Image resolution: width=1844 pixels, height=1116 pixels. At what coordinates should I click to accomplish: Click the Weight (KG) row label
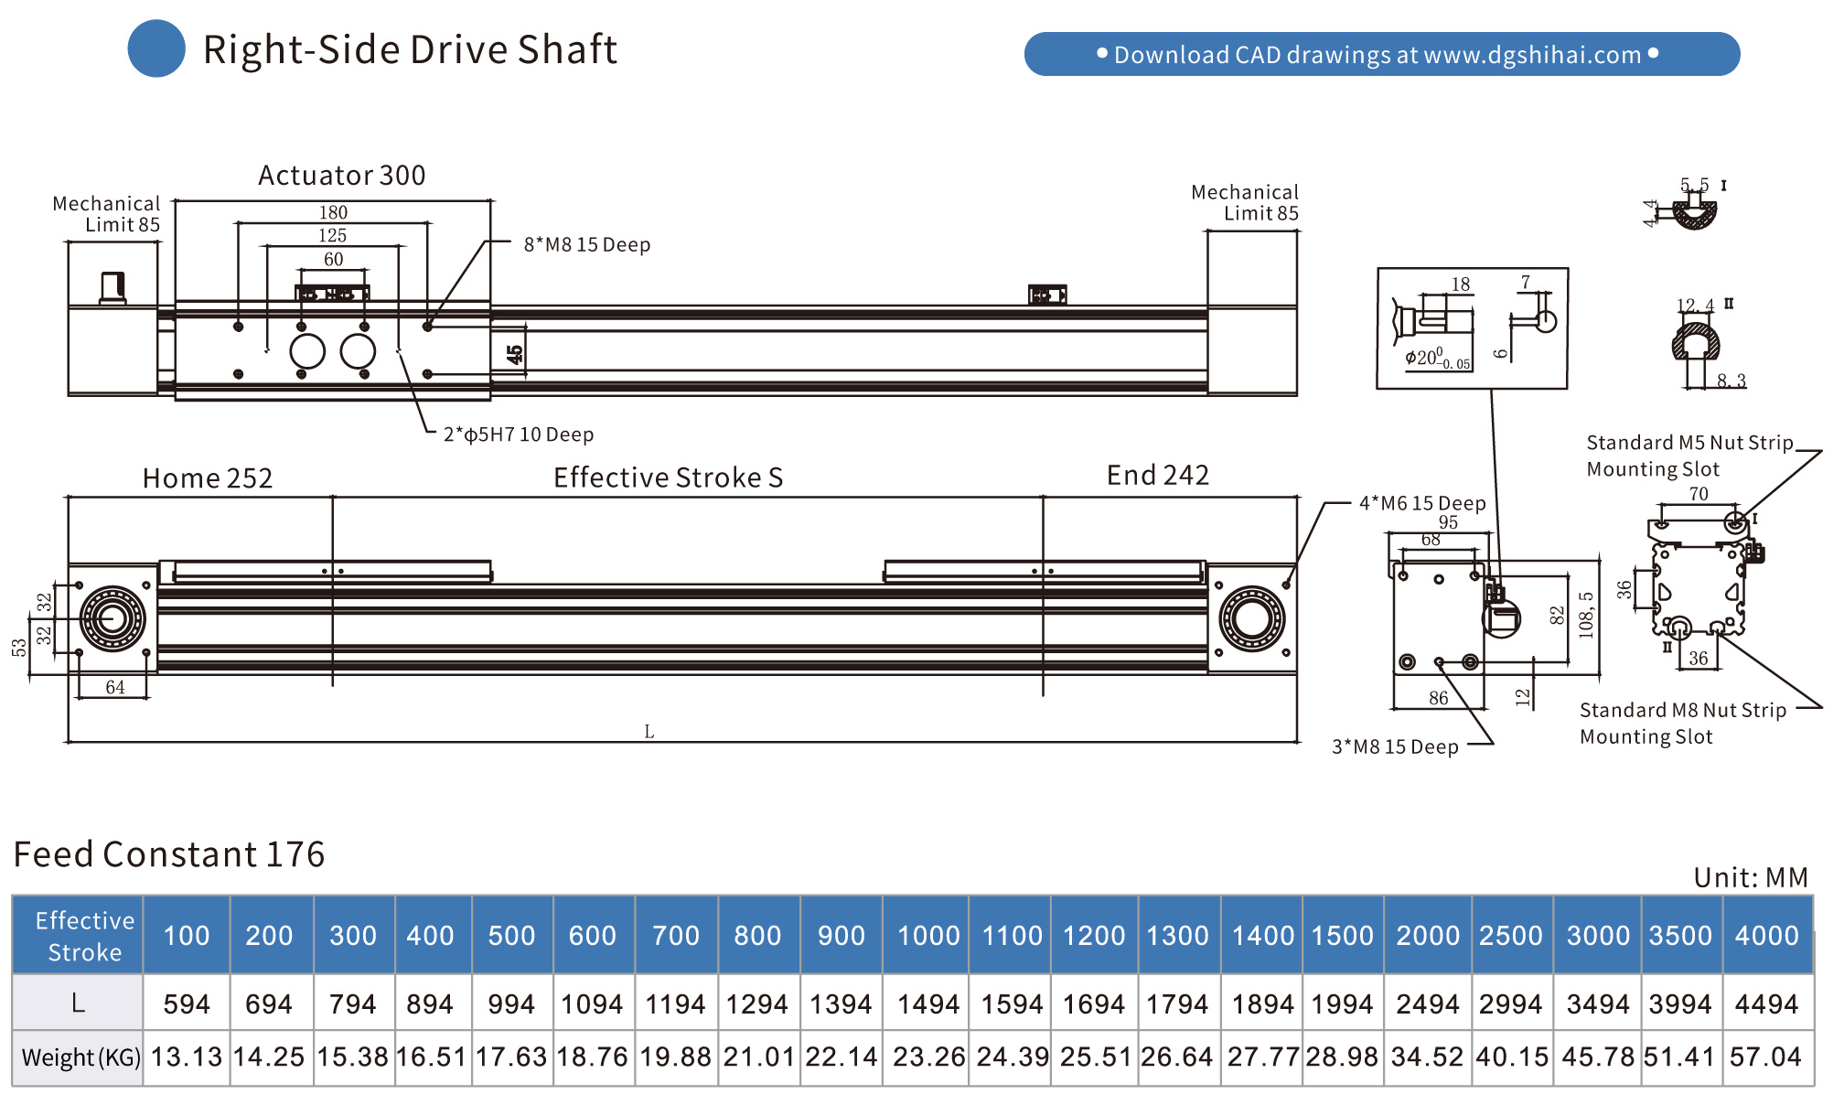click(x=80, y=1057)
